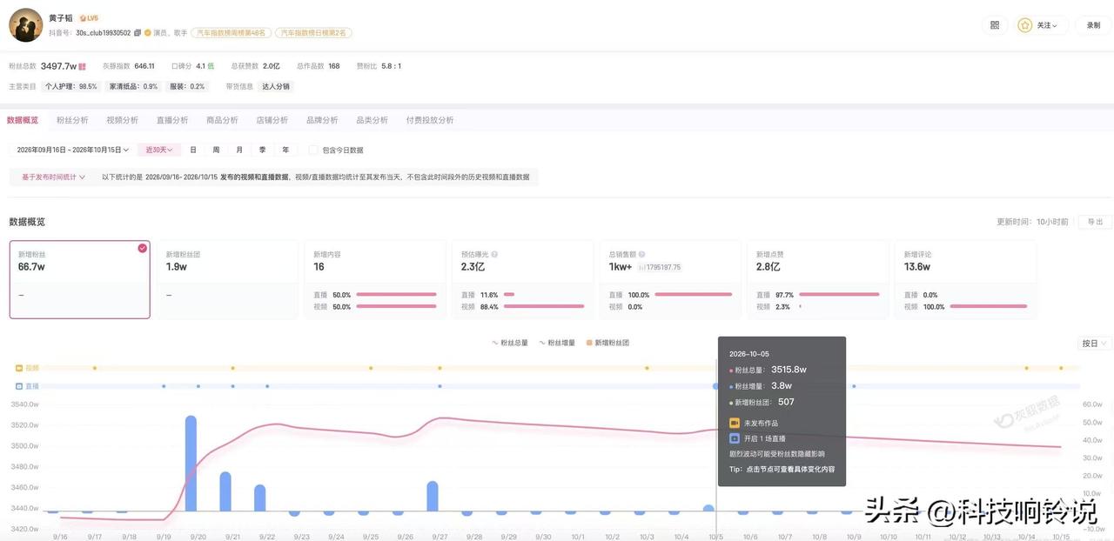The height and width of the screenshot is (541, 1114).
Task: Select the 月 granularity option
Action: 239,150
